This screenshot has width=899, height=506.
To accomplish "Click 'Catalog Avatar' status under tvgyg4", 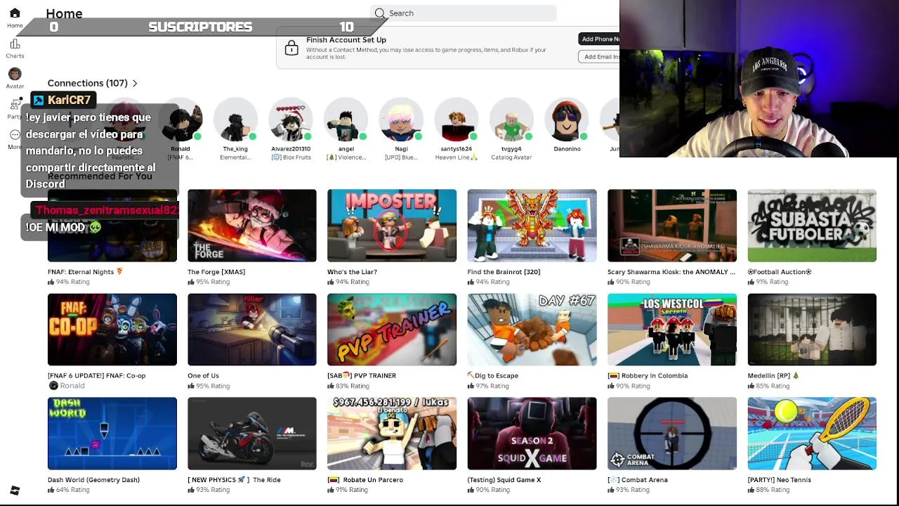I will (511, 157).
